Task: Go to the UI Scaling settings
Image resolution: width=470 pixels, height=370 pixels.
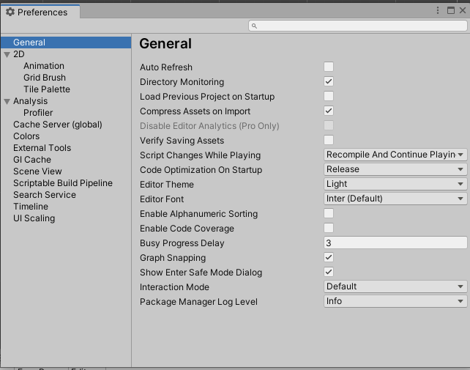Action: click(x=34, y=218)
